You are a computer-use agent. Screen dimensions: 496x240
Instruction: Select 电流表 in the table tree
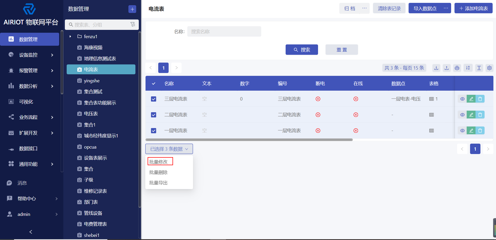coord(101,69)
